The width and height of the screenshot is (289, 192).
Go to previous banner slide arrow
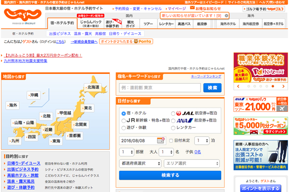coord(238,86)
